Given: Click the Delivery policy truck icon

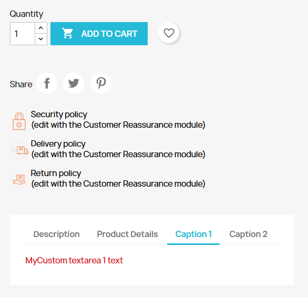Looking at the screenshot, I should click(19, 150).
